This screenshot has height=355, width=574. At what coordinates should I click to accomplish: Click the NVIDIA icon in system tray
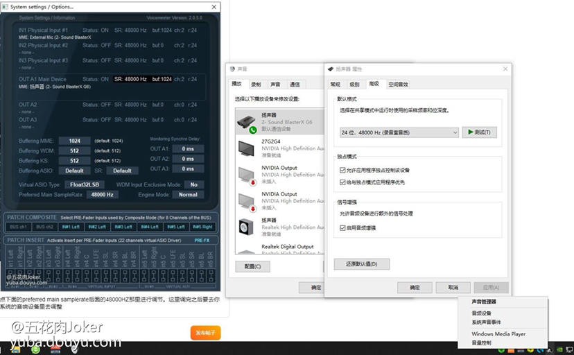click(559, 350)
